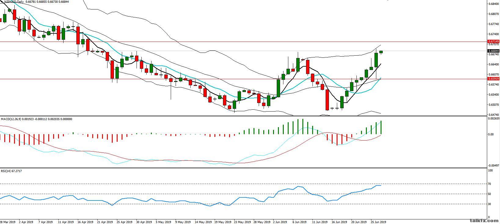Select the red 0.67149 price tag

click(493, 41)
